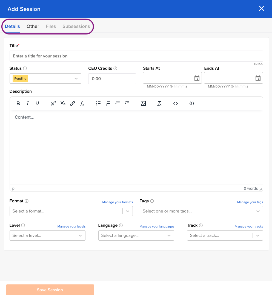Image resolution: width=272 pixels, height=297 pixels.
Task: Clear formatting with the remove-format icon
Action: pos(159,103)
